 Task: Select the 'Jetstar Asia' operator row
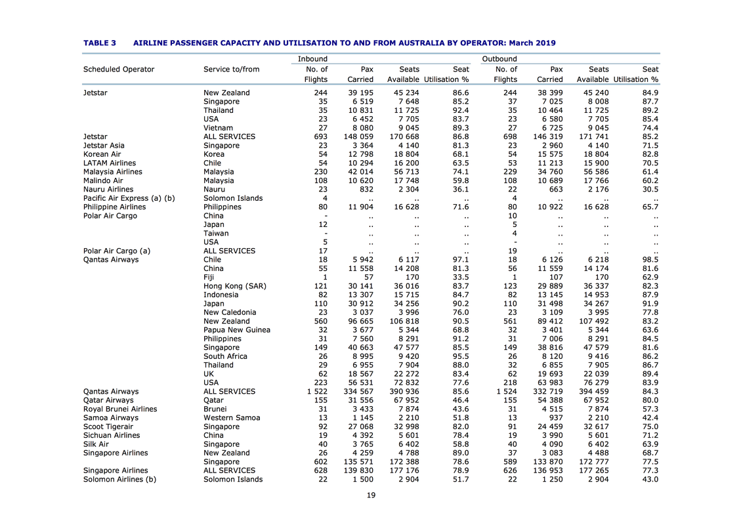(371, 146)
